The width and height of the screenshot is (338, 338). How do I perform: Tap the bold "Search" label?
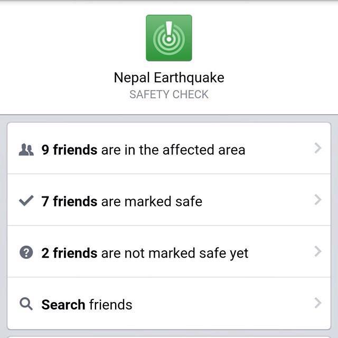(x=63, y=305)
